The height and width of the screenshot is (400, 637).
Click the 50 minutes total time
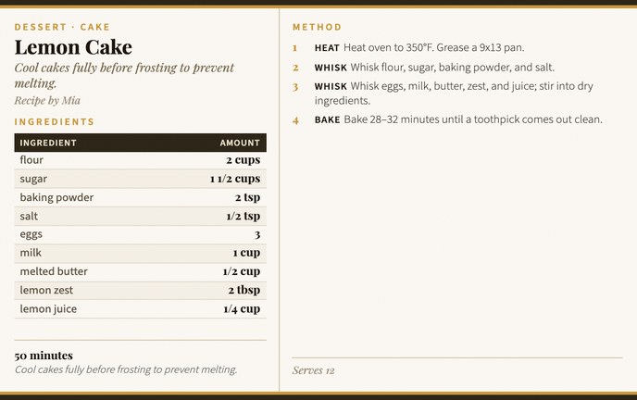pyautogui.click(x=44, y=356)
